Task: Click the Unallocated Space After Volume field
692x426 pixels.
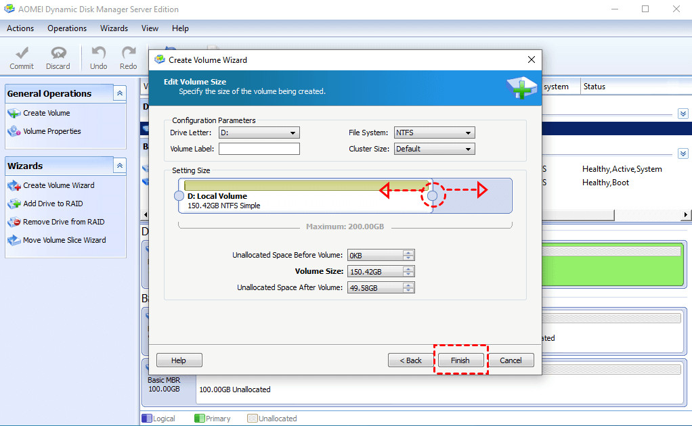Action: (375, 288)
